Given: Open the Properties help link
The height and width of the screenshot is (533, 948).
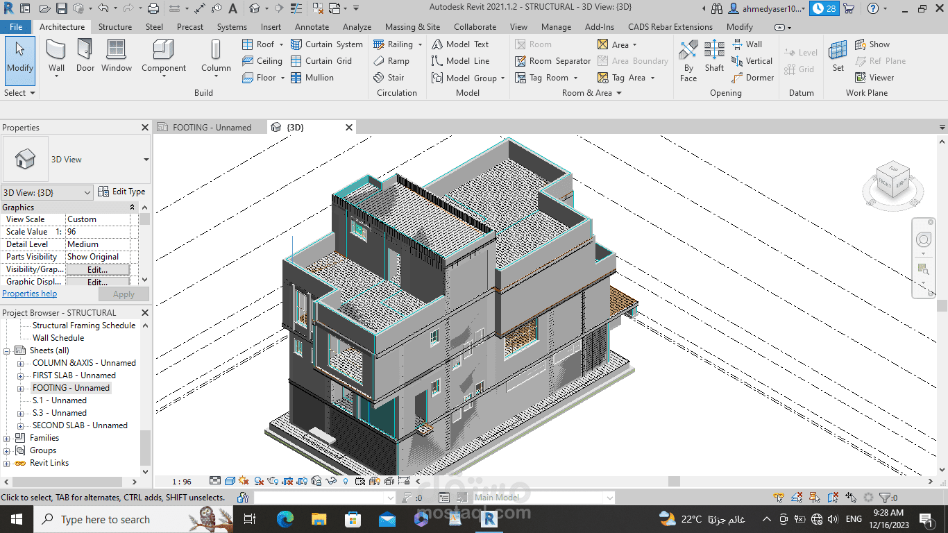Looking at the screenshot, I should click(x=30, y=294).
